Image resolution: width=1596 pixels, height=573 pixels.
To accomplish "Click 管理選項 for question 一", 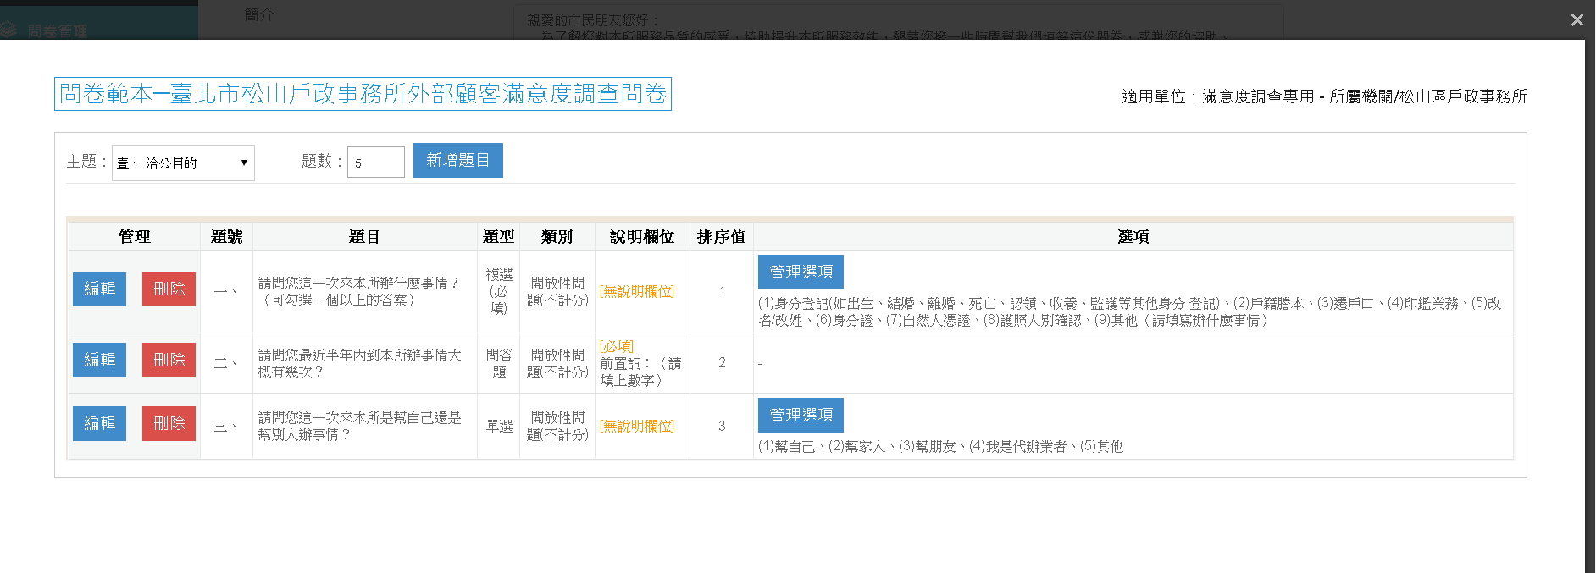I will [801, 272].
